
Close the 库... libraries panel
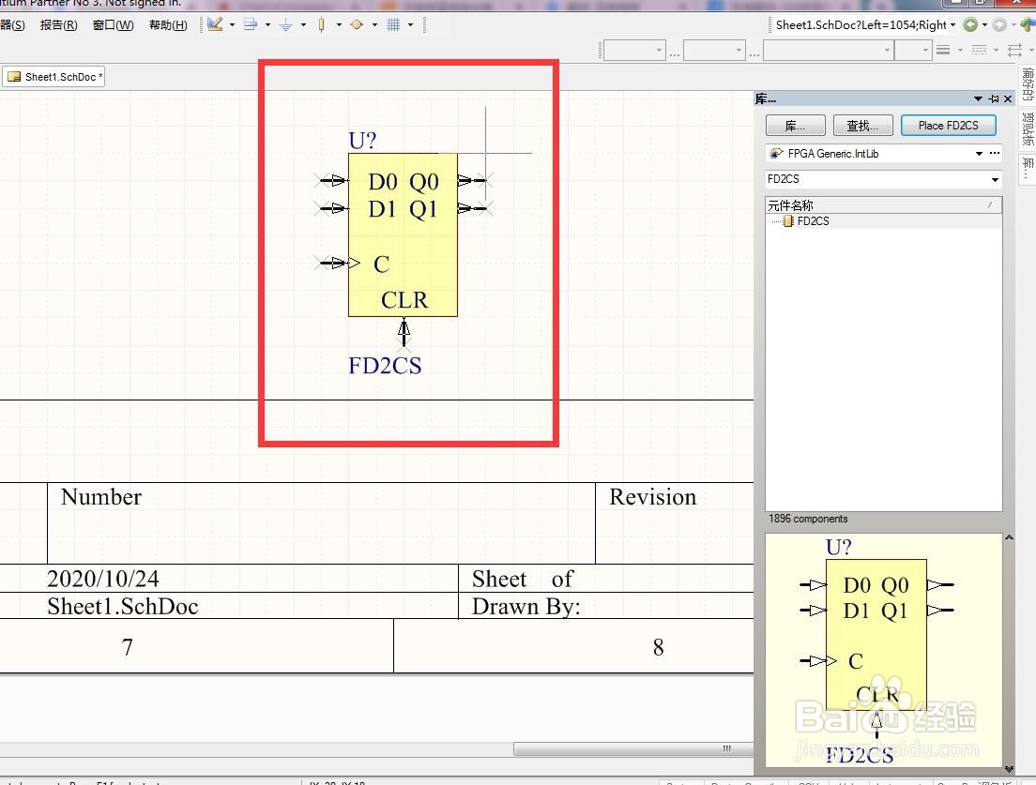point(1008,99)
